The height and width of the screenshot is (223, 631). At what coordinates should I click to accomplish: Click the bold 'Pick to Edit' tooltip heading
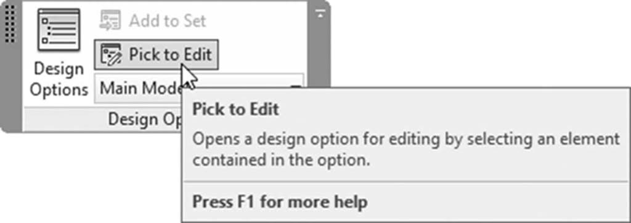[235, 109]
